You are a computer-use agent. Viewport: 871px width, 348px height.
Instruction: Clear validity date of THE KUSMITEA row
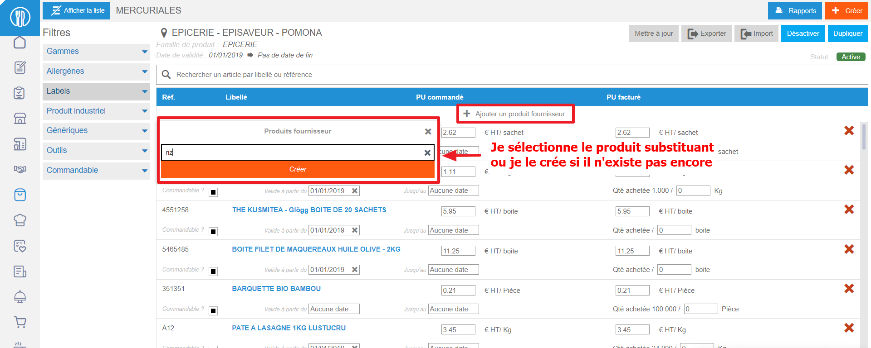pyautogui.click(x=355, y=230)
